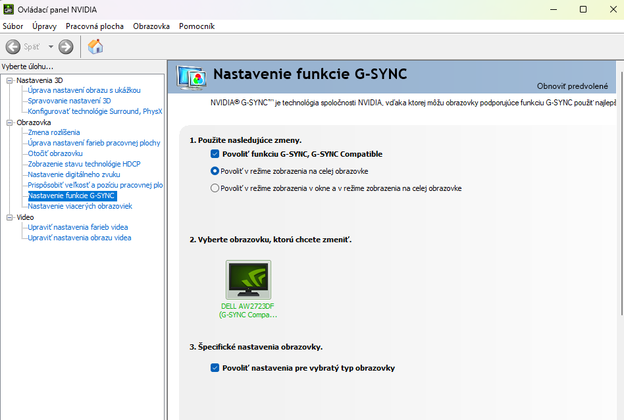Open Nastavenie digitálneho zvuku
Screen dimensions: 624x420
click(74, 174)
